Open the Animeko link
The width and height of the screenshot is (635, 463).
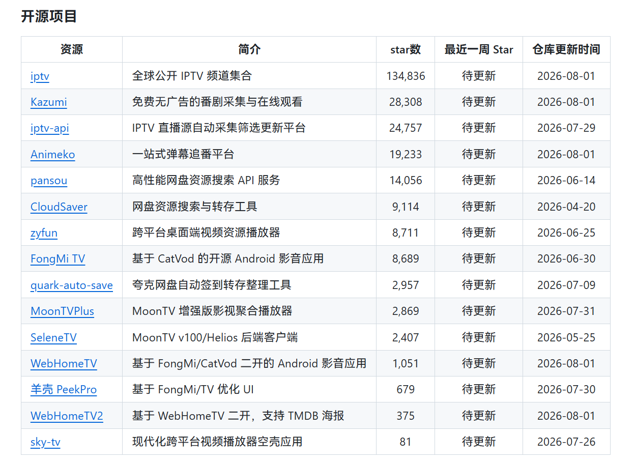pyautogui.click(x=53, y=155)
